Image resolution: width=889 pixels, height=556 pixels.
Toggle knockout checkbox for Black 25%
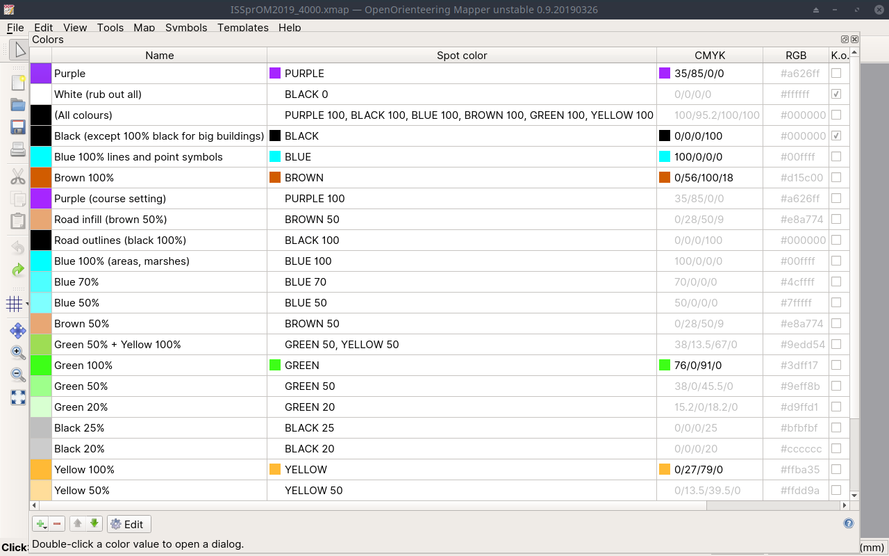(x=836, y=427)
